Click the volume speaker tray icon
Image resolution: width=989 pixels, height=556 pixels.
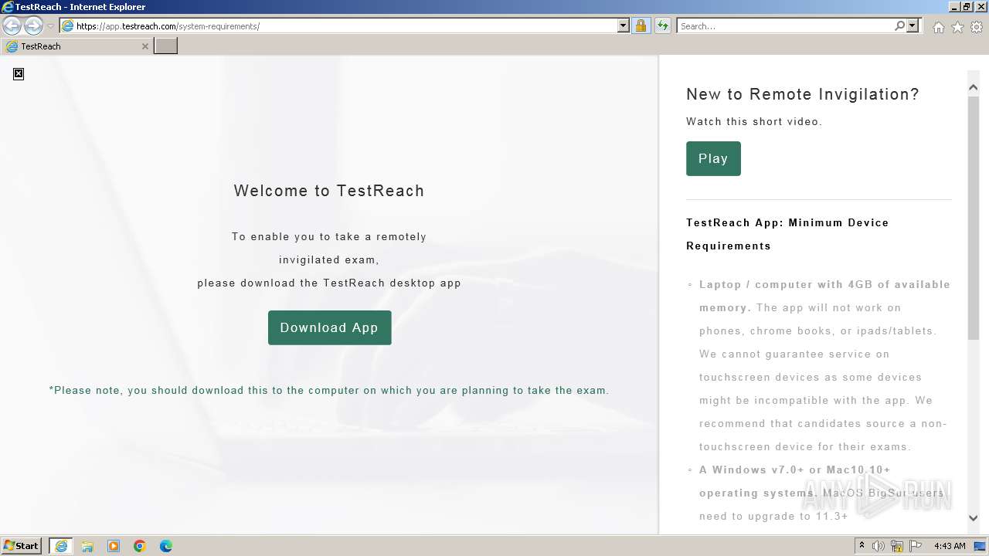tap(879, 546)
